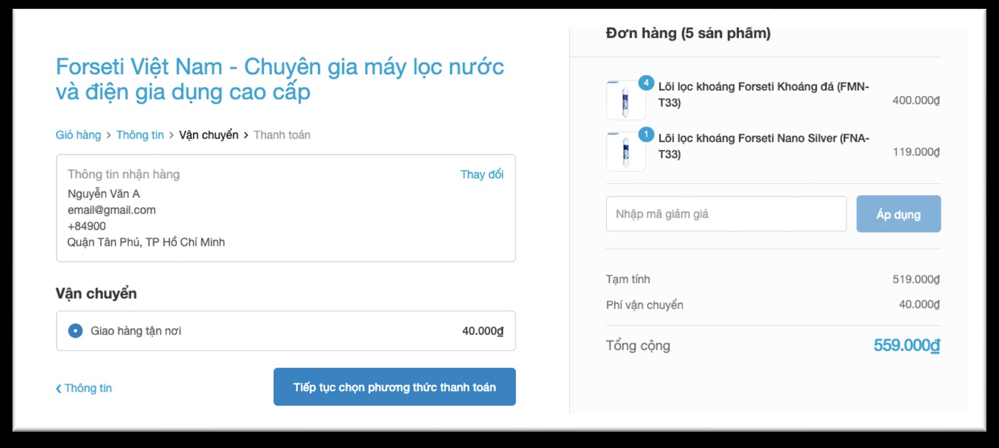Click the Tạm tính value 519.000₫
The height and width of the screenshot is (448, 999).
point(916,280)
